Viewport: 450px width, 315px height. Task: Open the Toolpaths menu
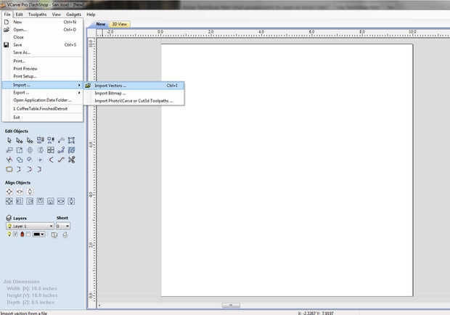click(37, 15)
